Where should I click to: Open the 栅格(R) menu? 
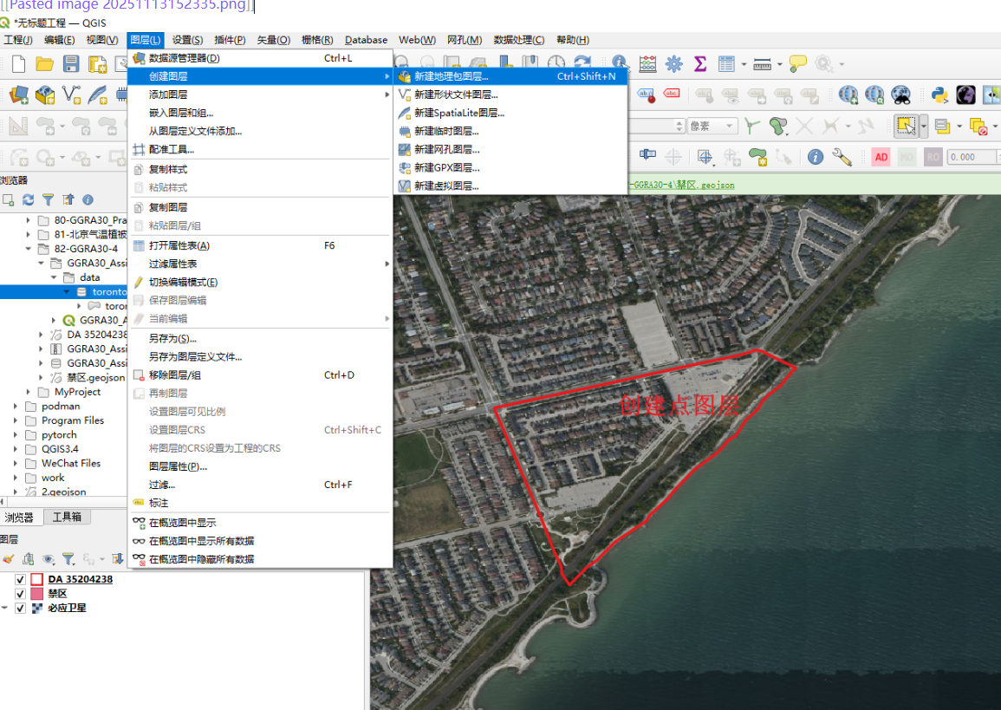pyautogui.click(x=316, y=40)
